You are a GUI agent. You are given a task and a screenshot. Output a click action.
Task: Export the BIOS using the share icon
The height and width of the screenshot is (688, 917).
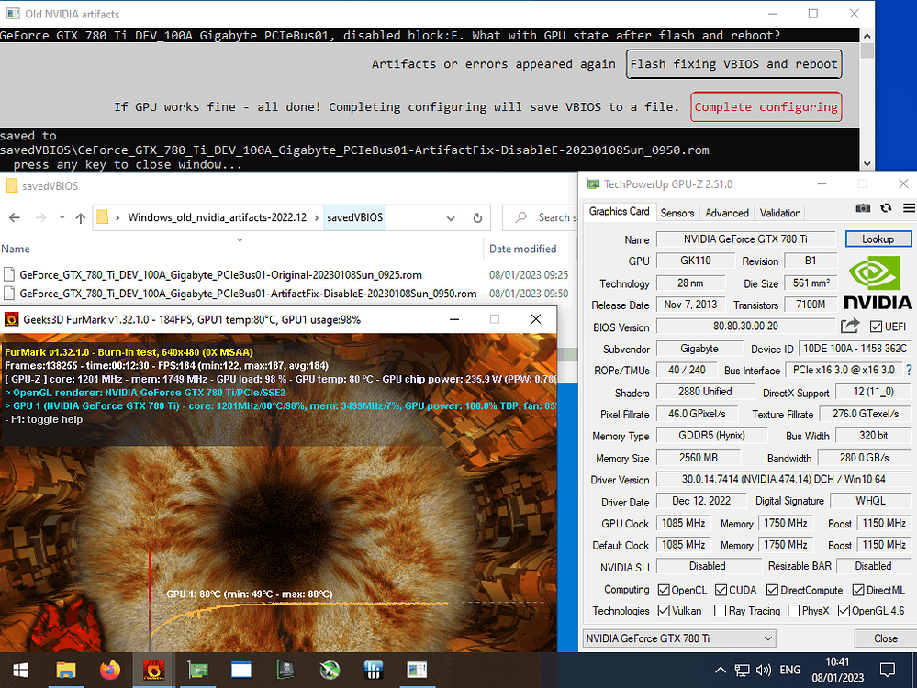[850, 326]
